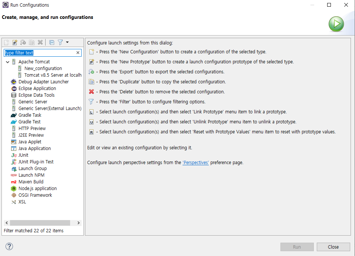Screen dimensions: 355x256
Task: Click the horizontal scrollbar right arrow
Action: point(79,223)
